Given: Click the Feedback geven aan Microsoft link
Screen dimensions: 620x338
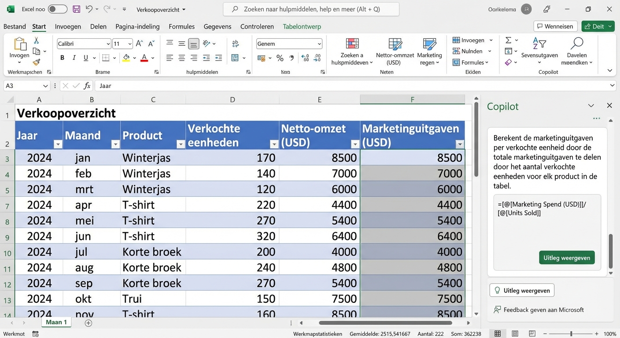Looking at the screenshot, I should pyautogui.click(x=538, y=310).
